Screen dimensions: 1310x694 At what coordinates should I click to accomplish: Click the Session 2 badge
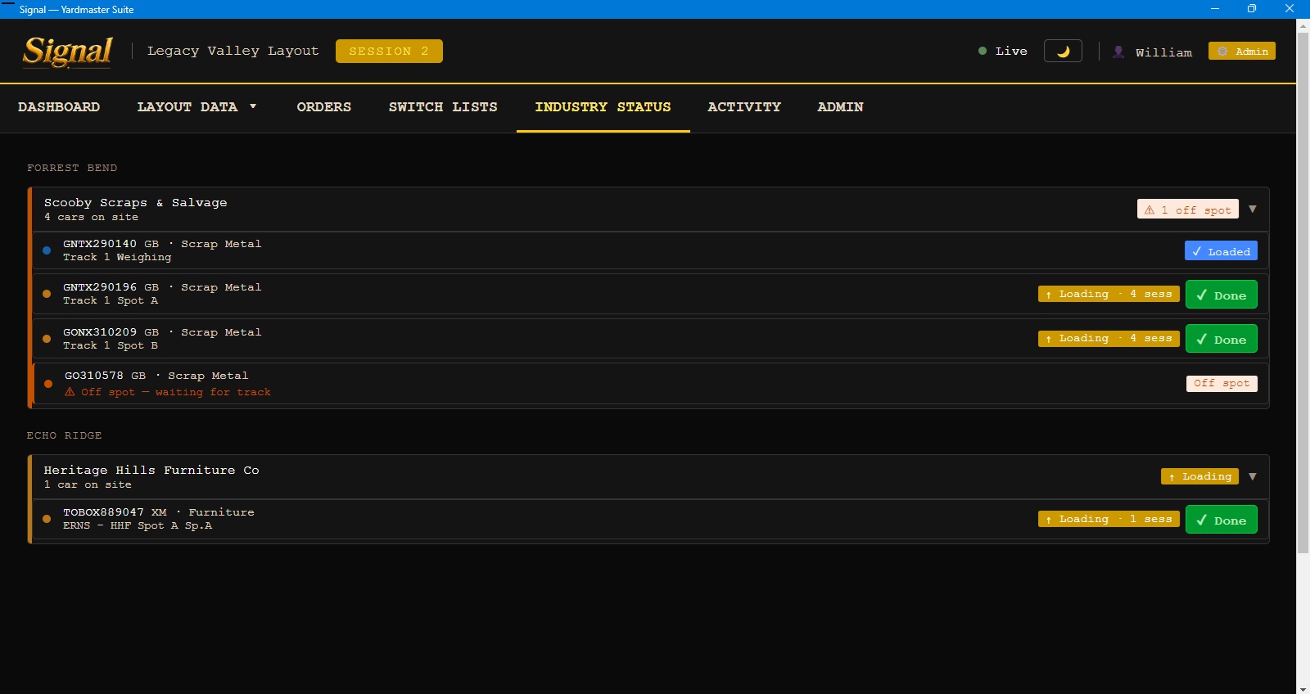click(x=389, y=51)
